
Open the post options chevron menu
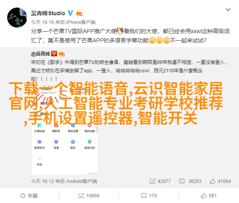(228, 10)
